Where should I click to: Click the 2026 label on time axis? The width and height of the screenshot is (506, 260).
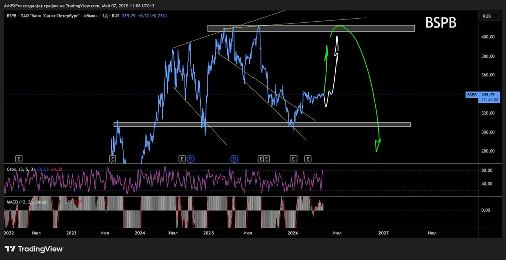point(292,233)
